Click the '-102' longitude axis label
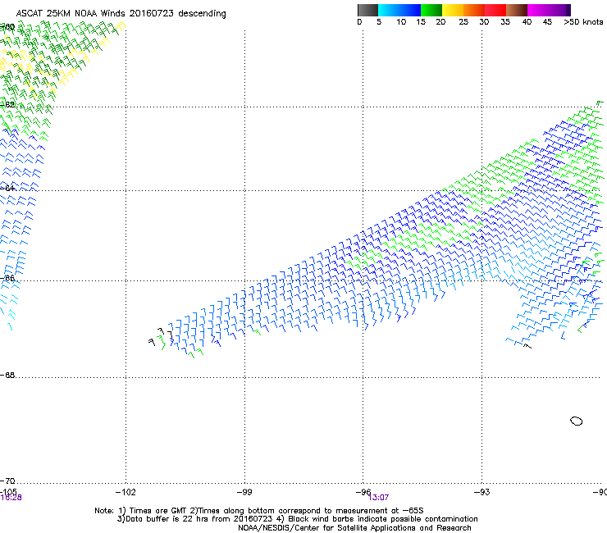607x533 pixels. click(x=126, y=492)
